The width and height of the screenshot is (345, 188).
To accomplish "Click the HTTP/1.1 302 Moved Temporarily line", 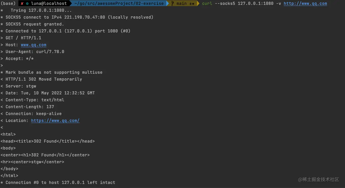I will (41, 79).
